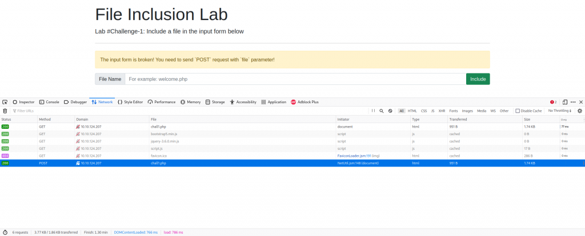Click responsive design mode icon
Viewport: 585px width, 236px height.
tap(564, 102)
